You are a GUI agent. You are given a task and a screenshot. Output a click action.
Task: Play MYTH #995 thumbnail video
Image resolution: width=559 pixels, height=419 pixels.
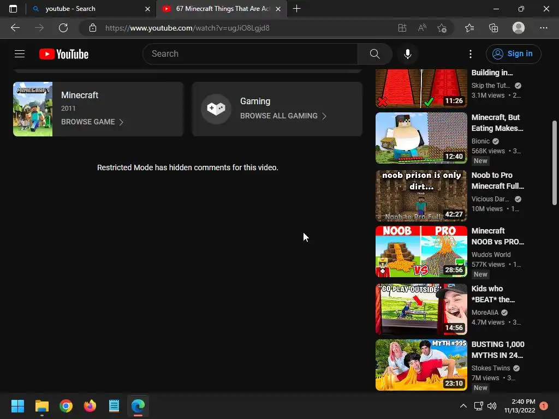421,365
